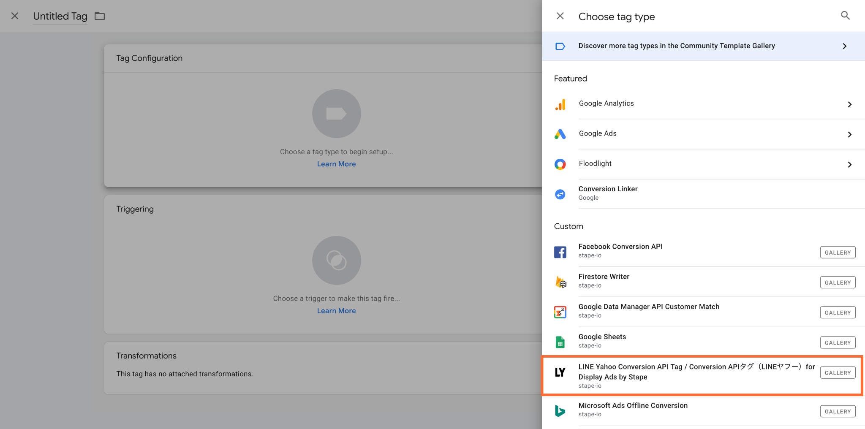This screenshot has height=429, width=865.
Task: Click GALLERY badge for Microsoft Ads
Action: (x=838, y=411)
